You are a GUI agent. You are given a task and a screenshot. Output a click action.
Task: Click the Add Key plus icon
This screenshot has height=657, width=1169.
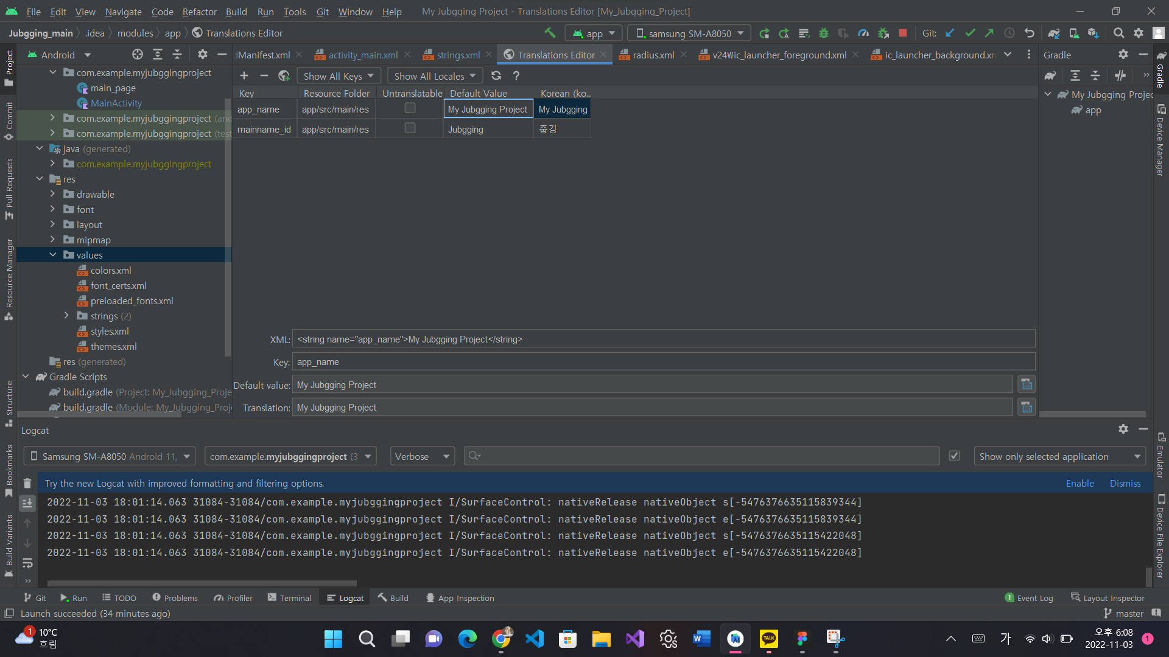244,75
